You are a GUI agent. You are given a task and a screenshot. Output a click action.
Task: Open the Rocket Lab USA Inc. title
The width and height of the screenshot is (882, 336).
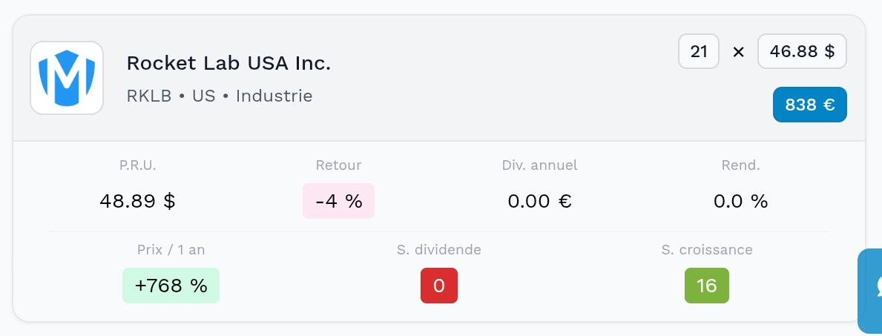pos(228,63)
